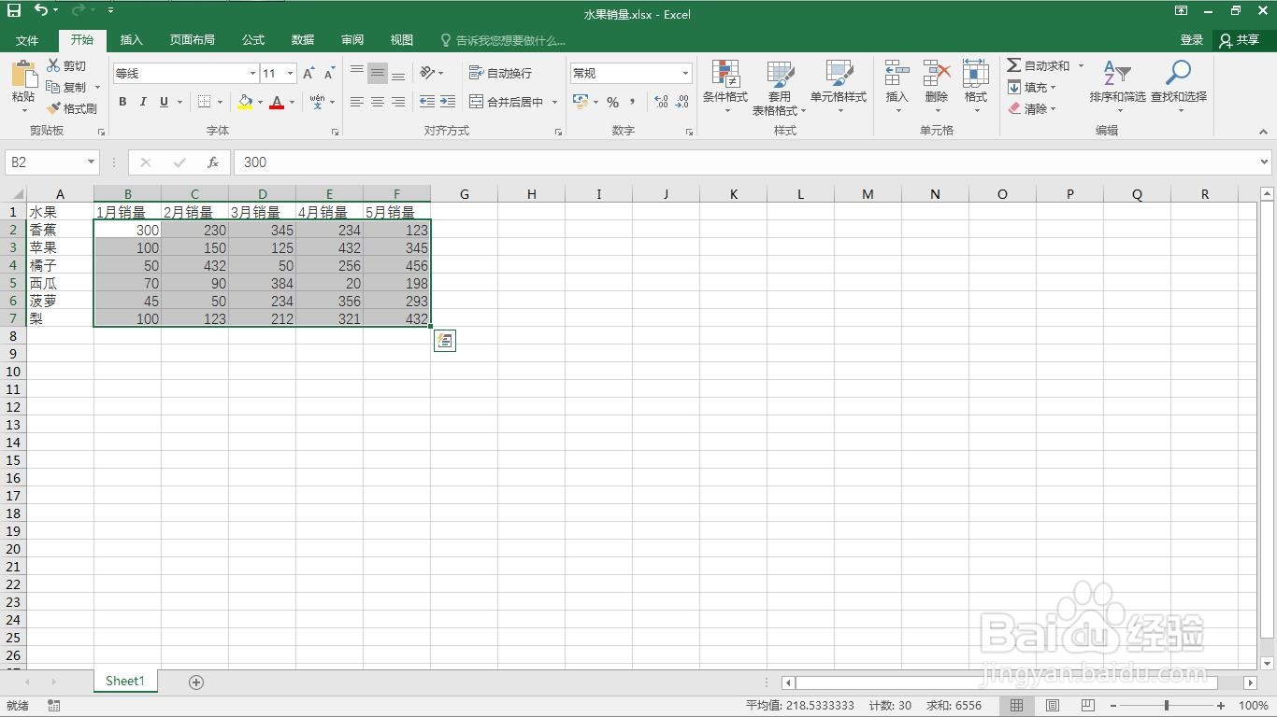1277x717 pixels.
Task: Toggle top vertical alignment
Action: coord(357,73)
